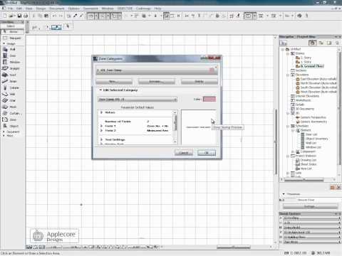Expand the Text Settings parameter row
This screenshot has height=256, width=342.
coord(102,139)
